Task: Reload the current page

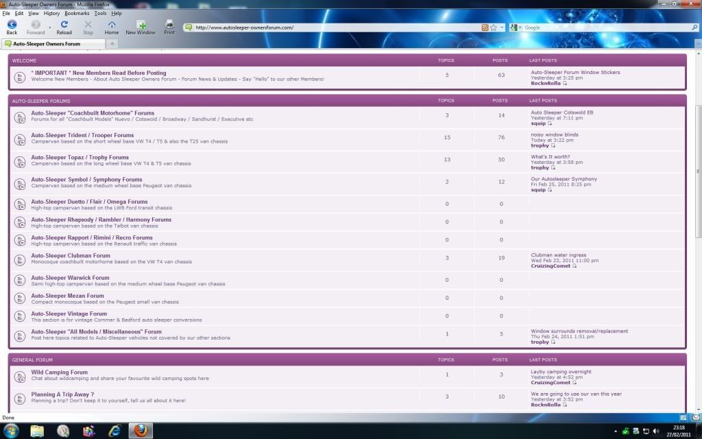Action: 64,25
